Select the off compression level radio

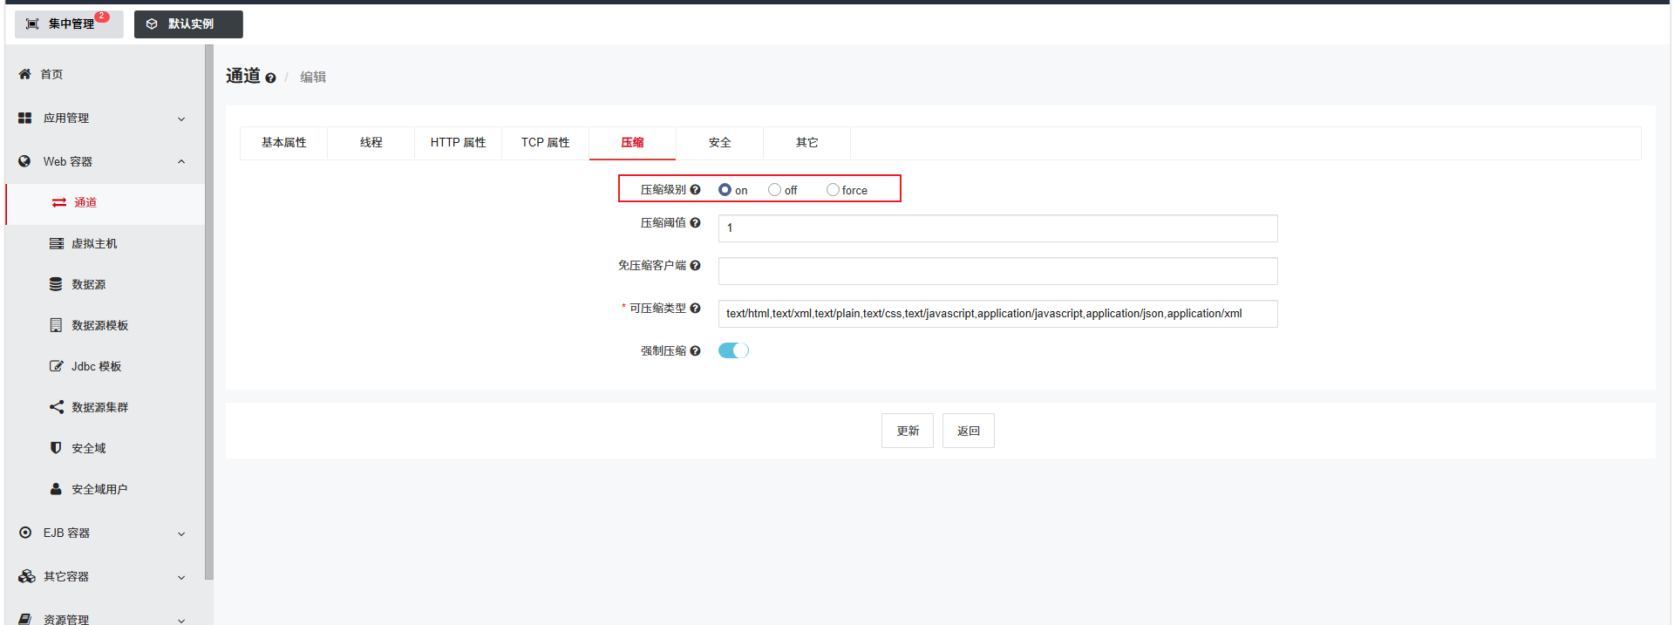tap(774, 189)
